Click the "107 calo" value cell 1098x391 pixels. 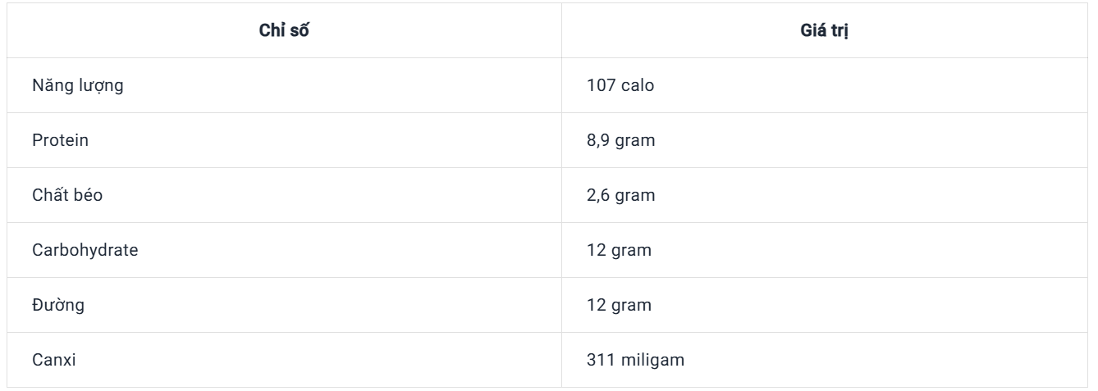[620, 85]
